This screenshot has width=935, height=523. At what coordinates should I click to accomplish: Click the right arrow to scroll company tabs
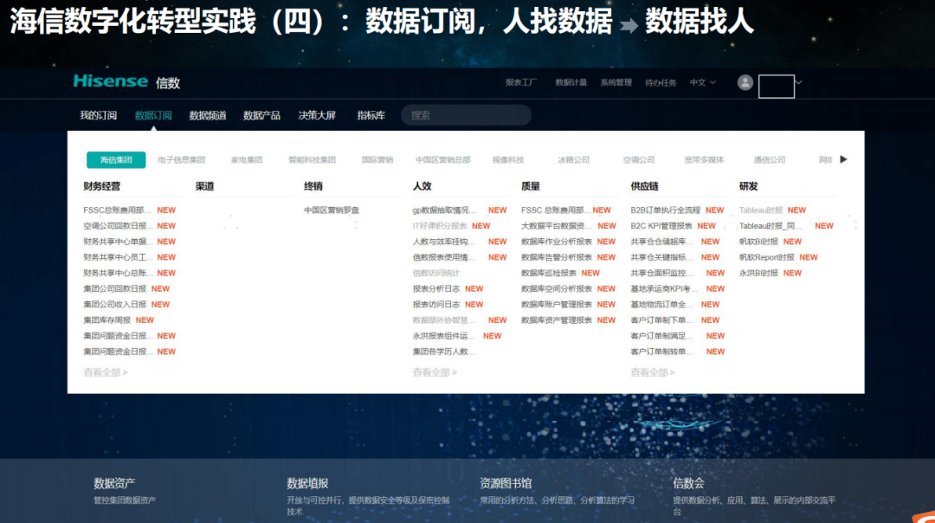[844, 159]
